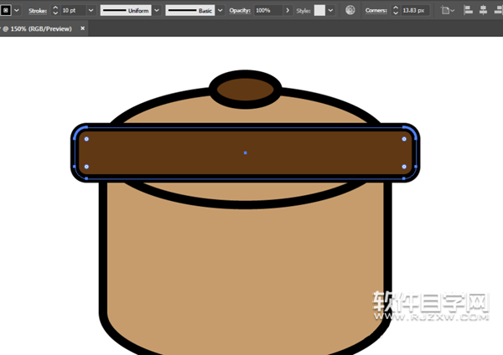Adjust stroke weight with the stepper arrows
This screenshot has height=355, width=503.
coord(55,10)
